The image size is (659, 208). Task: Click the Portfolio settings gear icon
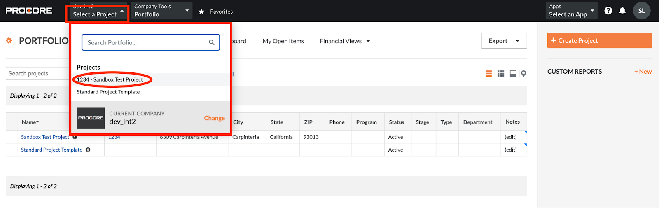(9, 41)
